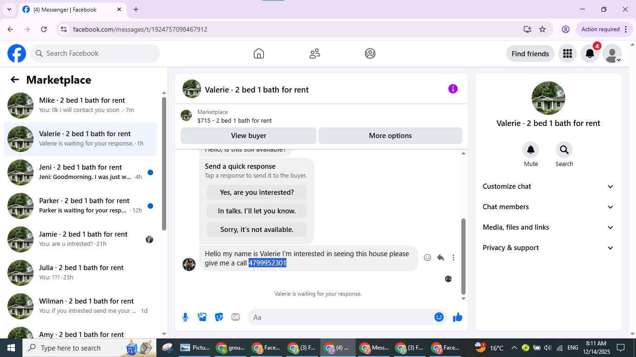Click the taskbar volume speaker icon
Viewport: 636px width, 357px height.
pos(548,348)
